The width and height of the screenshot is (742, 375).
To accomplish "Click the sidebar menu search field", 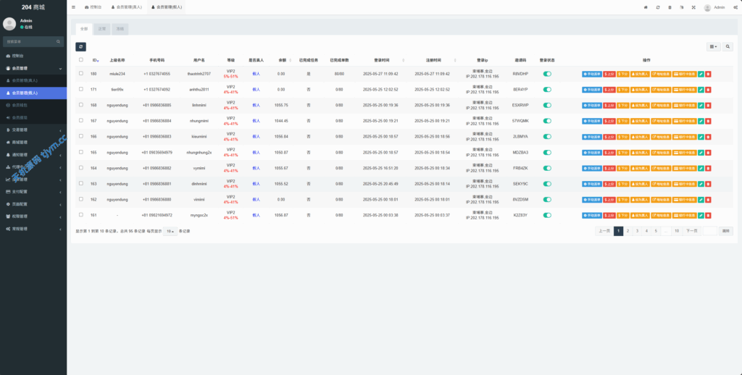I will tap(33, 41).
